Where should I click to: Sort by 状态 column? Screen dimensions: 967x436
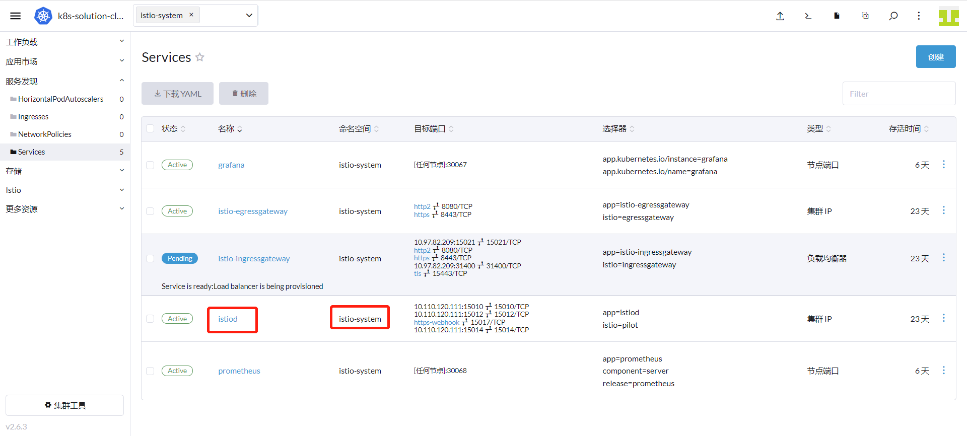(x=174, y=129)
